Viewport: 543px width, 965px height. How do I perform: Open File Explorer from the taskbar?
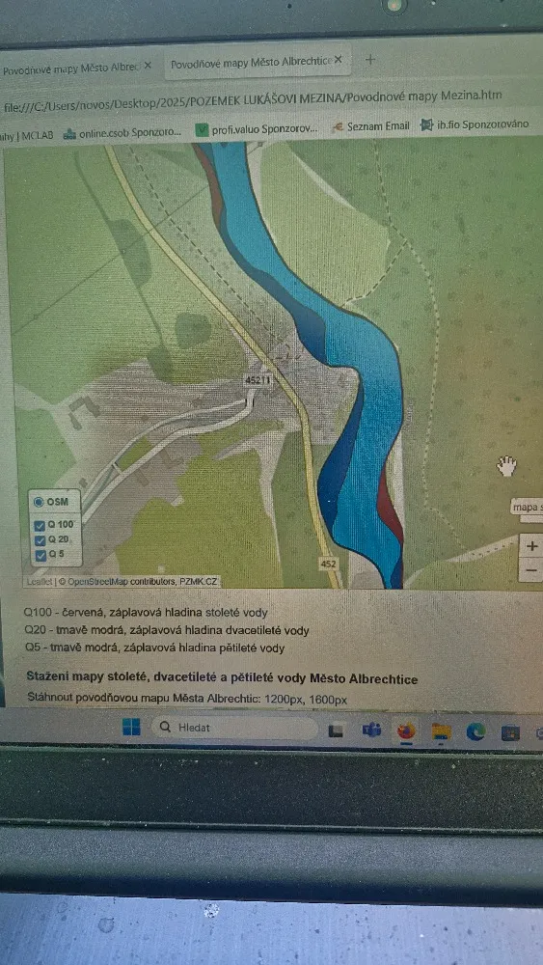(x=441, y=731)
